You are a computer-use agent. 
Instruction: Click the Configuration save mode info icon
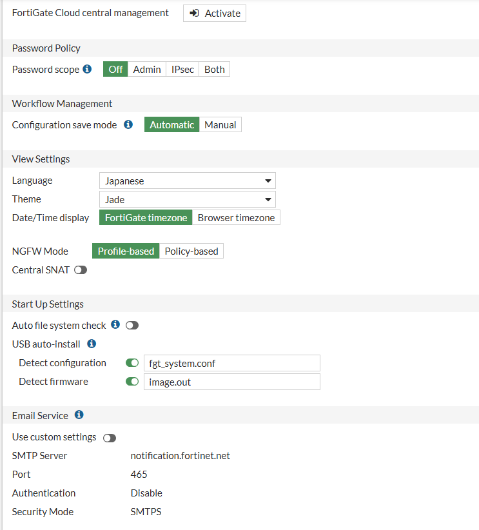[x=128, y=124]
